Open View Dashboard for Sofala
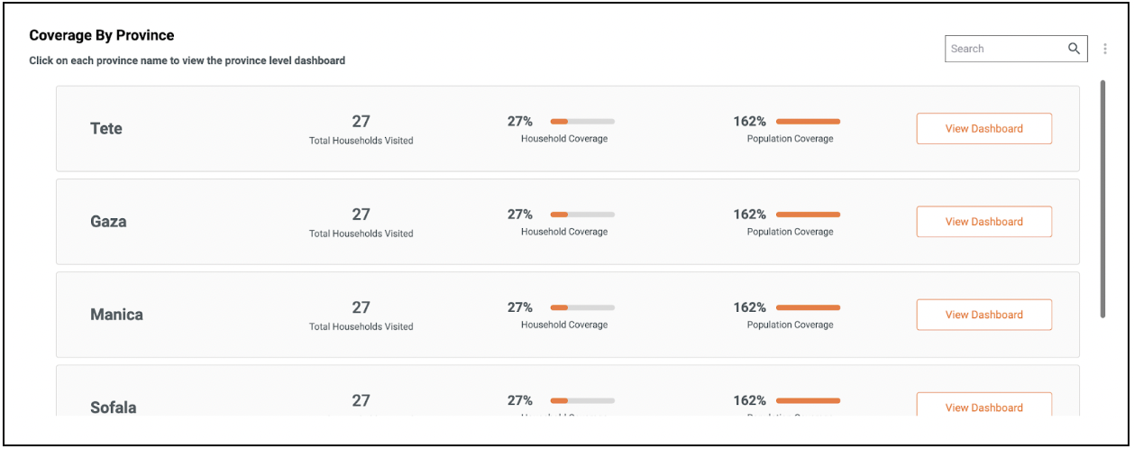 point(983,407)
